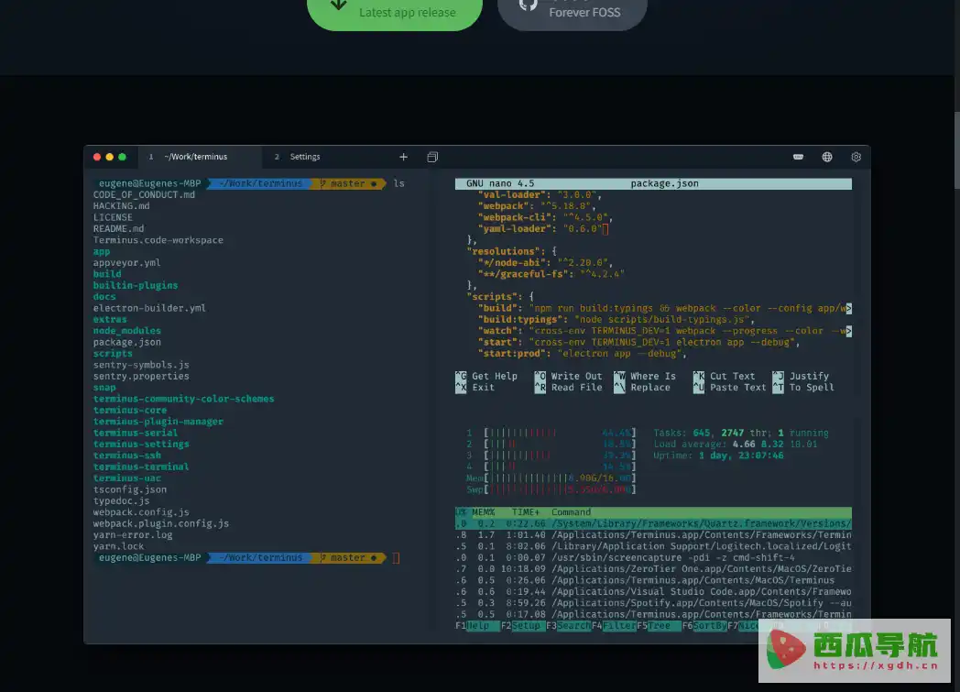Switch to the Settings tab

pyautogui.click(x=305, y=157)
